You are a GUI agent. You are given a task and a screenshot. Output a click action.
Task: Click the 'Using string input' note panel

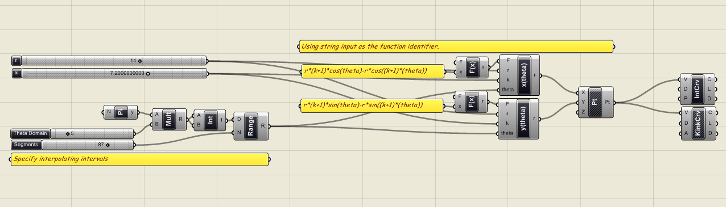pyautogui.click(x=456, y=47)
